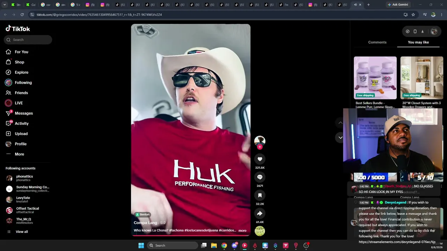Image resolution: width=447 pixels, height=251 pixels.
Task: Click the address bar URL
Action: point(99,15)
